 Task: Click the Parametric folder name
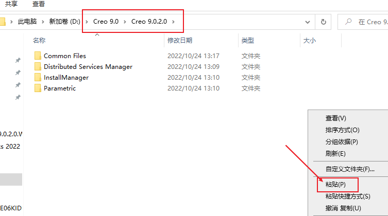60,88
